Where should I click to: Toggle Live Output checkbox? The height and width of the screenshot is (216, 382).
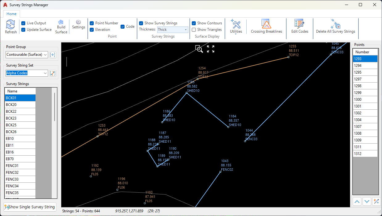(x=23, y=23)
